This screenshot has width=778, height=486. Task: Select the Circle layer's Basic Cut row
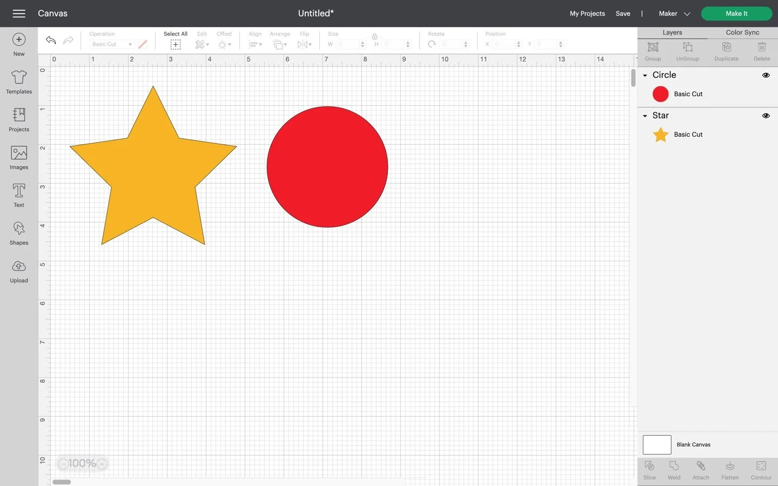click(708, 94)
